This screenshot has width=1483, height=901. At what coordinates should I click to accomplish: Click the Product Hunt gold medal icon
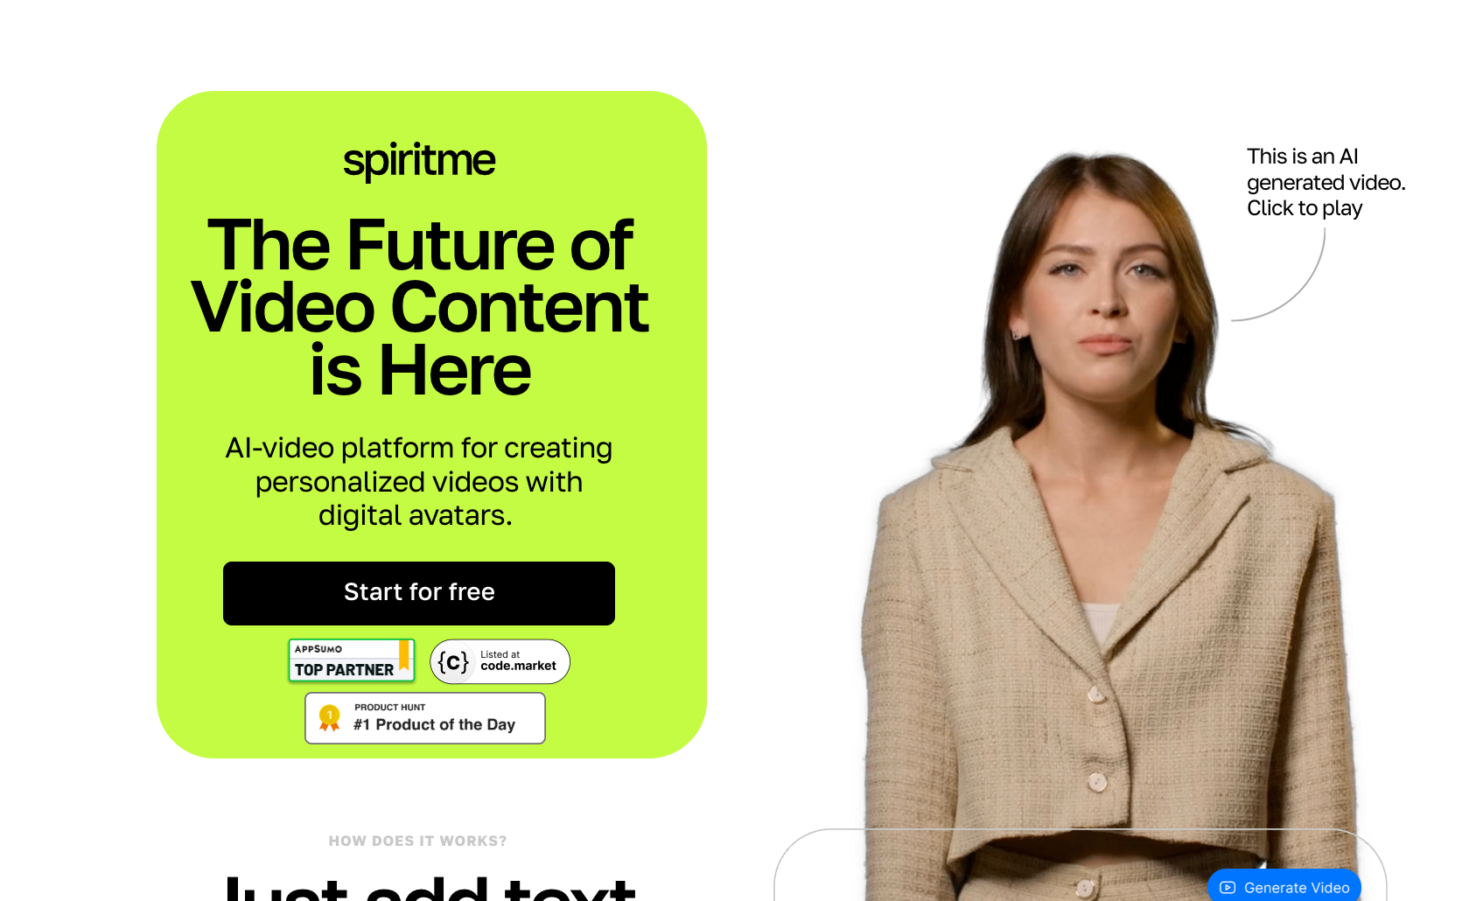[x=329, y=718]
